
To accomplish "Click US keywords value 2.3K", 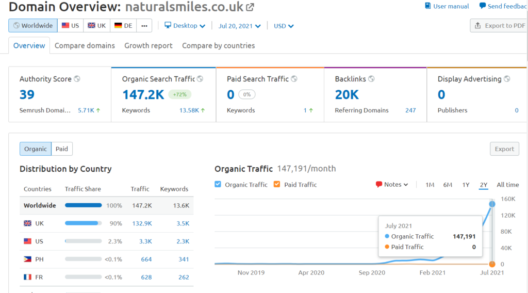I will coord(183,241).
